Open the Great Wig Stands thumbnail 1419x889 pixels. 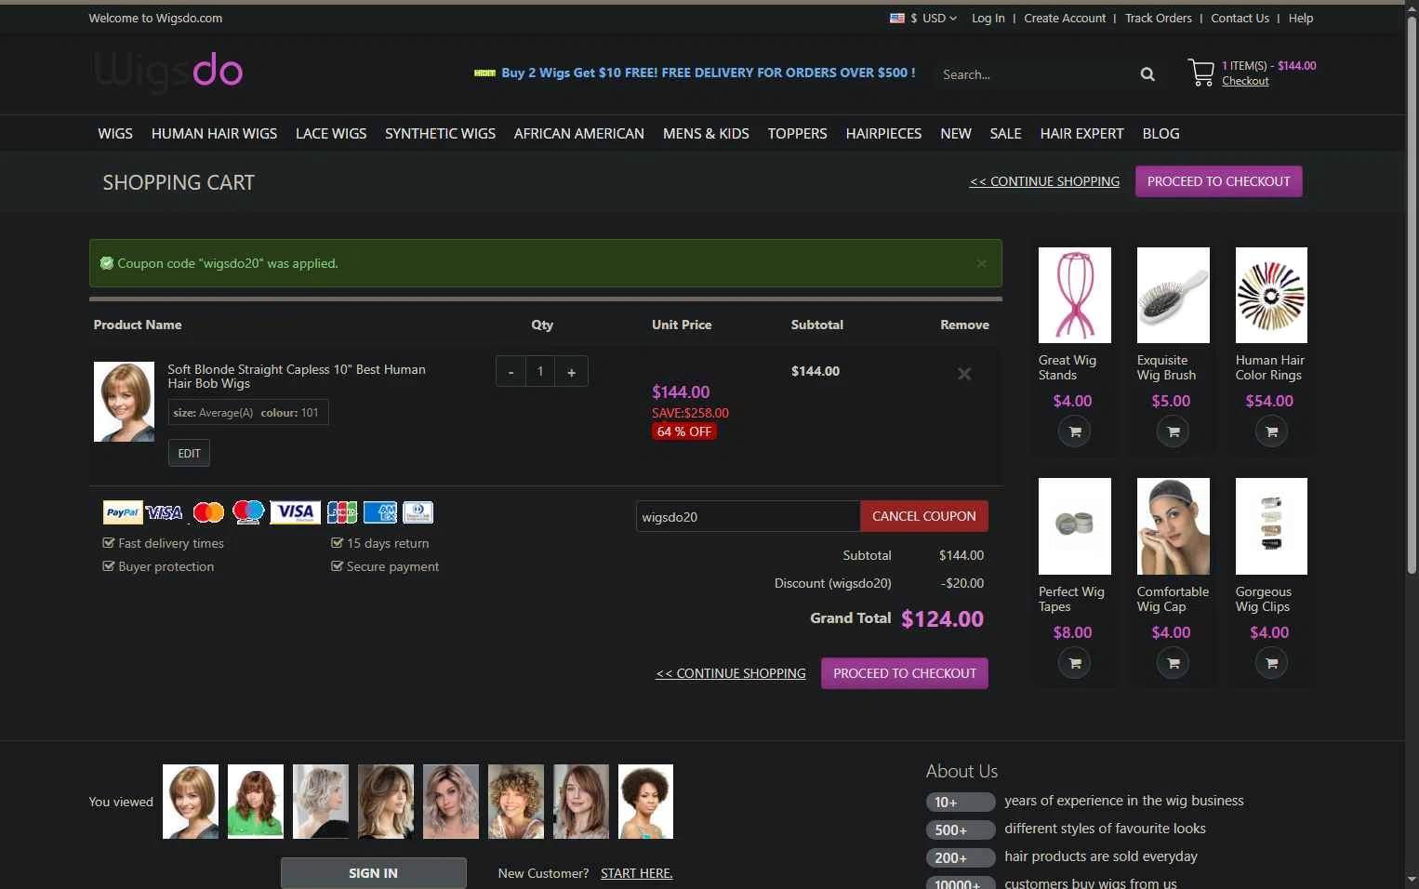(1074, 295)
